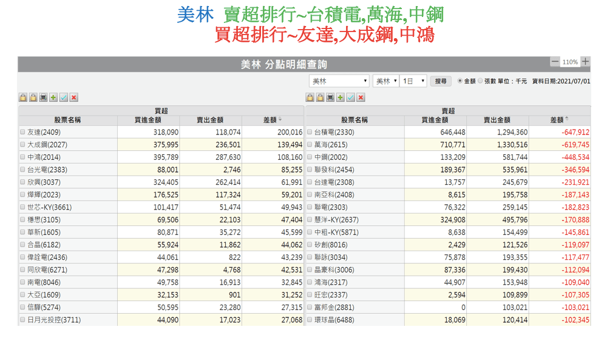Click the green plus icon in sell-side toolbar
604x341 pixels.
click(341, 98)
